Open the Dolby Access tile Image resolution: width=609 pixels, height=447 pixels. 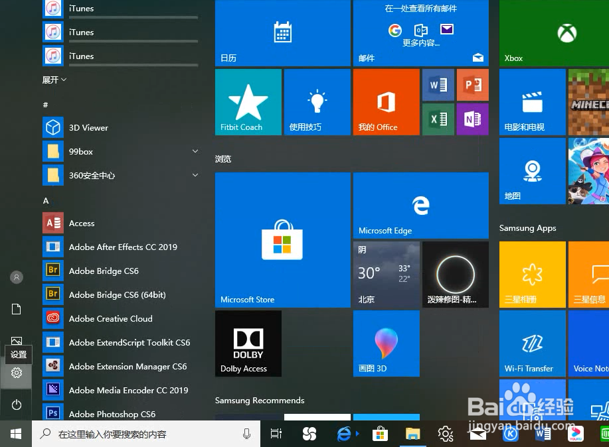pos(248,344)
